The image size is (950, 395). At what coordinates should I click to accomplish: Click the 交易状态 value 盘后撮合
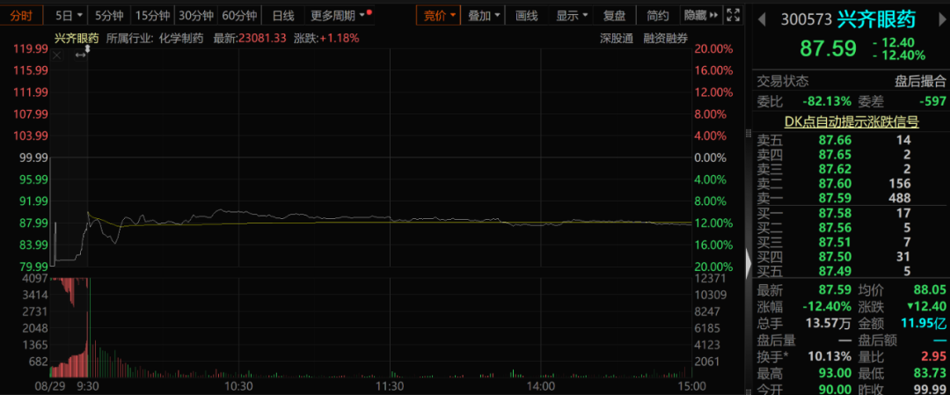(x=920, y=81)
